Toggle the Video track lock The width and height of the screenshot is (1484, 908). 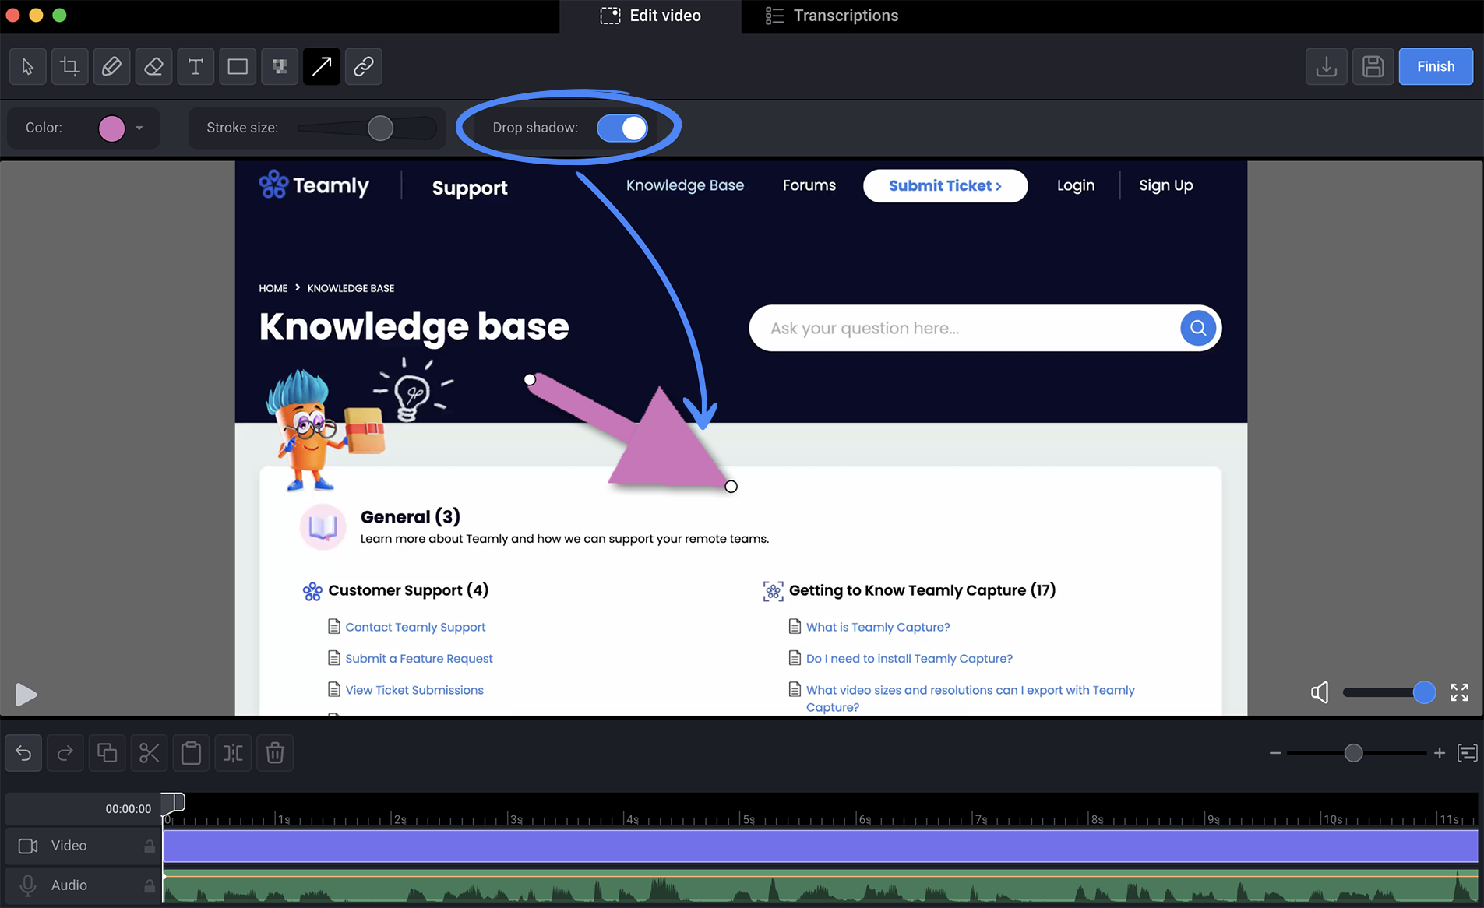click(x=150, y=846)
